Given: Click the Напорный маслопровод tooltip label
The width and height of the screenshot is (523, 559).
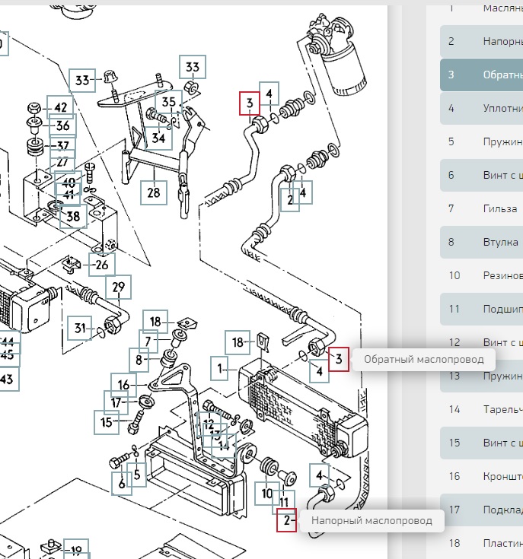Looking at the screenshot, I should coord(371,521).
